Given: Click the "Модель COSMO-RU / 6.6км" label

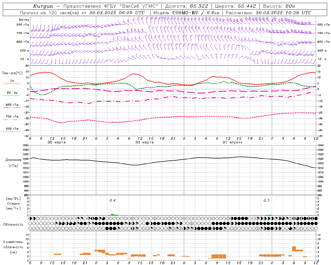Looking at the screenshot, I should 186,13.
